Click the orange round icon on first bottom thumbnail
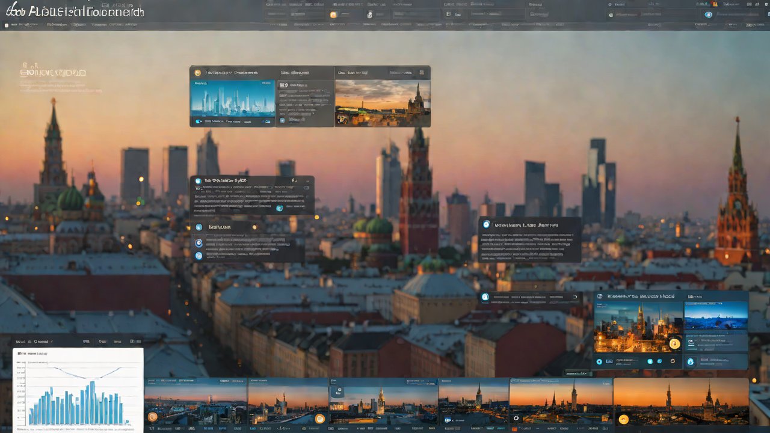This screenshot has height=433, width=770. (x=152, y=416)
